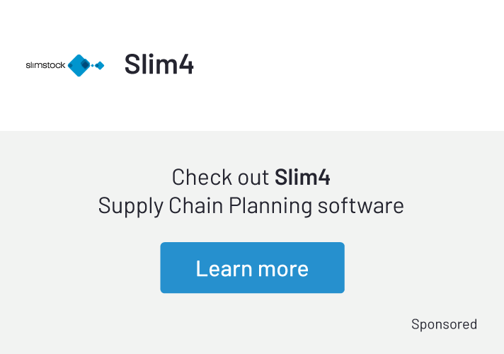Click the letter S of the Slim4 heading
The image size is (504, 354).
[x=132, y=64]
